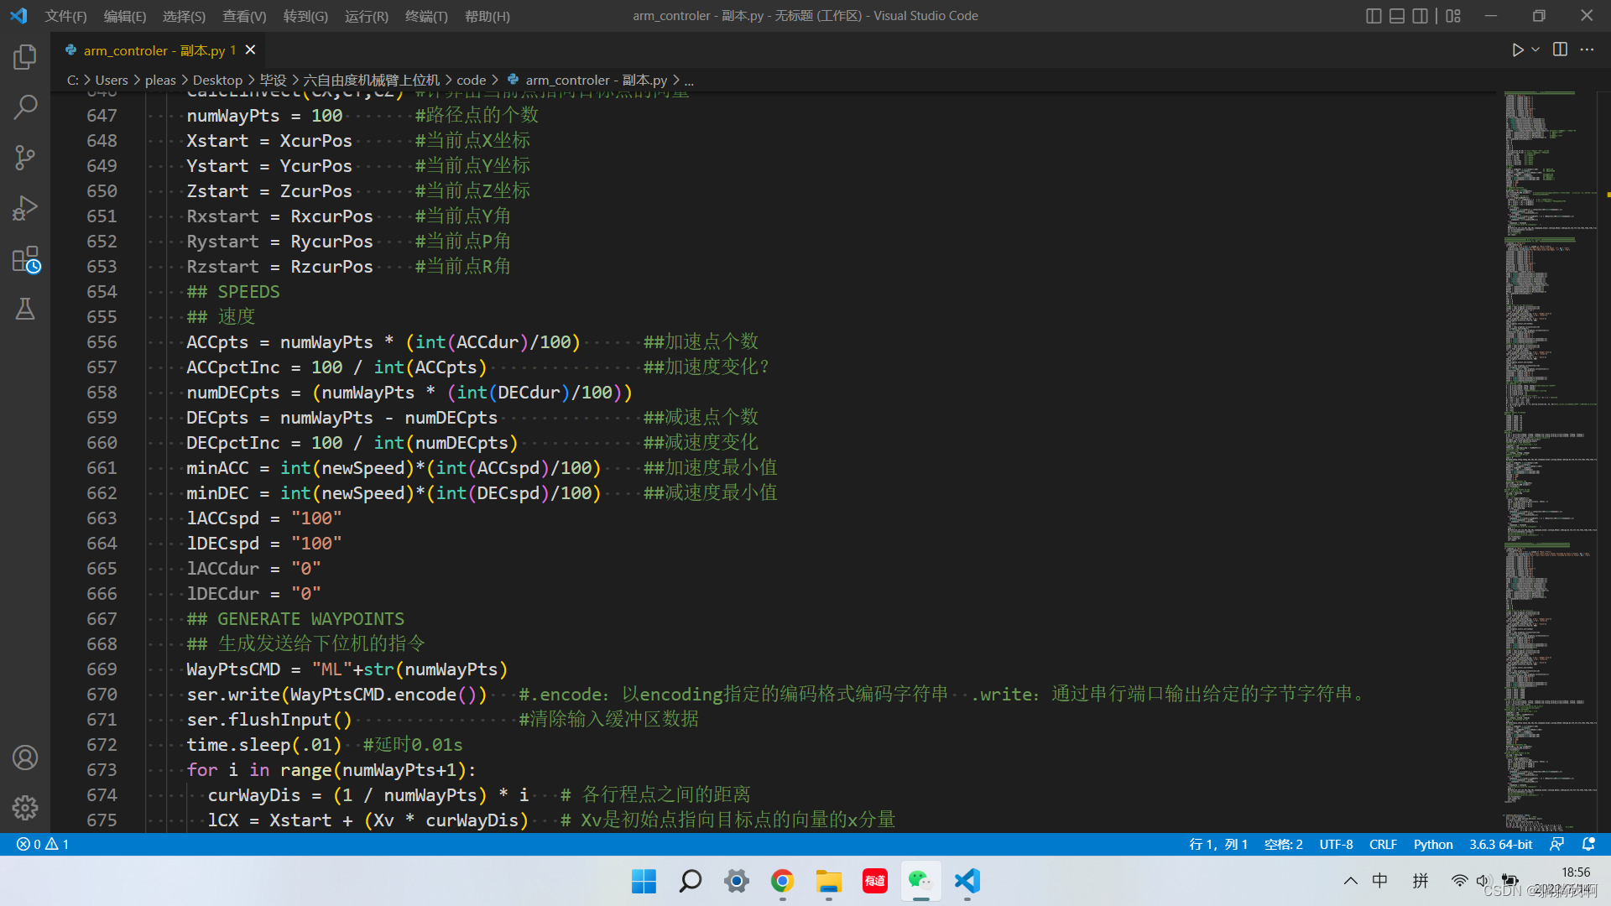The height and width of the screenshot is (906, 1611).
Task: Change end of line sequence CRLF
Action: click(x=1383, y=844)
